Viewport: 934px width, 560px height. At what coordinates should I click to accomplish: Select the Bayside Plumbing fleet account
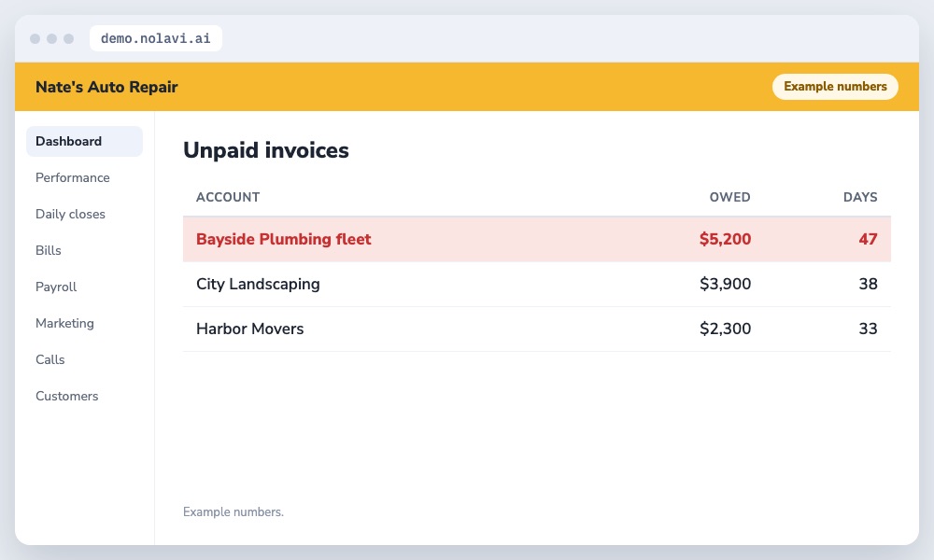pos(284,239)
